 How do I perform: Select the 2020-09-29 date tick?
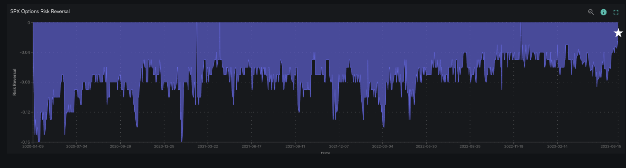click(x=120, y=146)
